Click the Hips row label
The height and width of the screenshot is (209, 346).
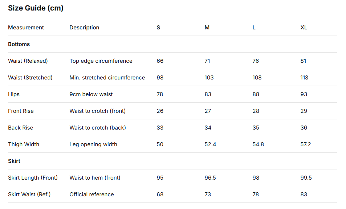pos(14,94)
